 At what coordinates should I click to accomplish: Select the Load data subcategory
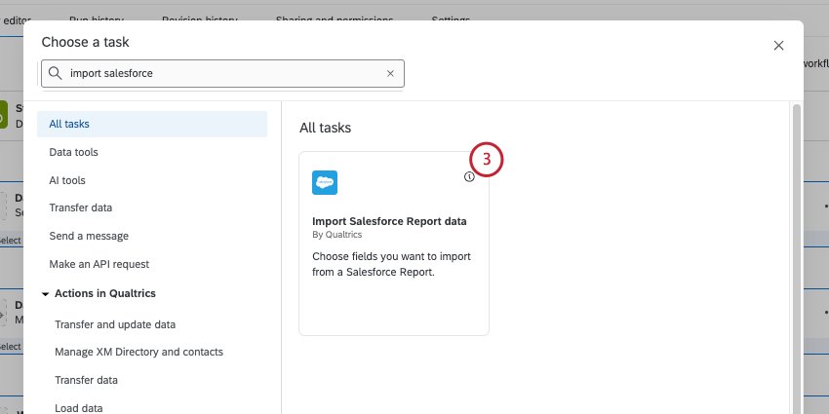point(79,408)
